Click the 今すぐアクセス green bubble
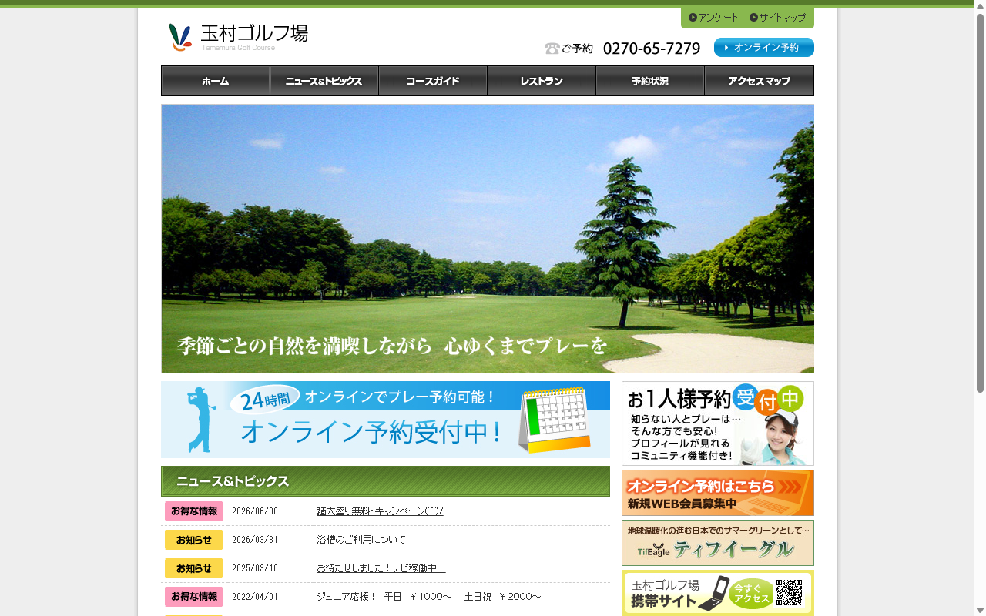Image resolution: width=986 pixels, height=616 pixels. coord(751,594)
